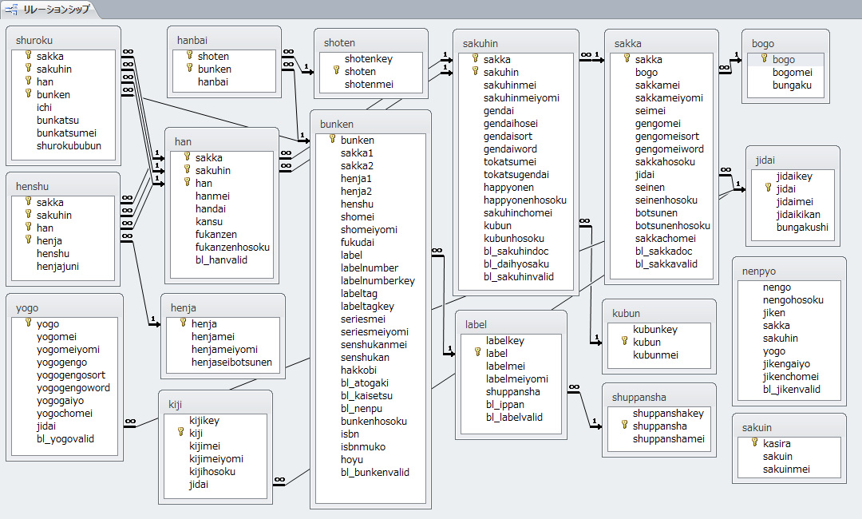Image resolution: width=862 pixels, height=519 pixels.
Task: Select the gengomeisort field
Action: [x=667, y=136]
